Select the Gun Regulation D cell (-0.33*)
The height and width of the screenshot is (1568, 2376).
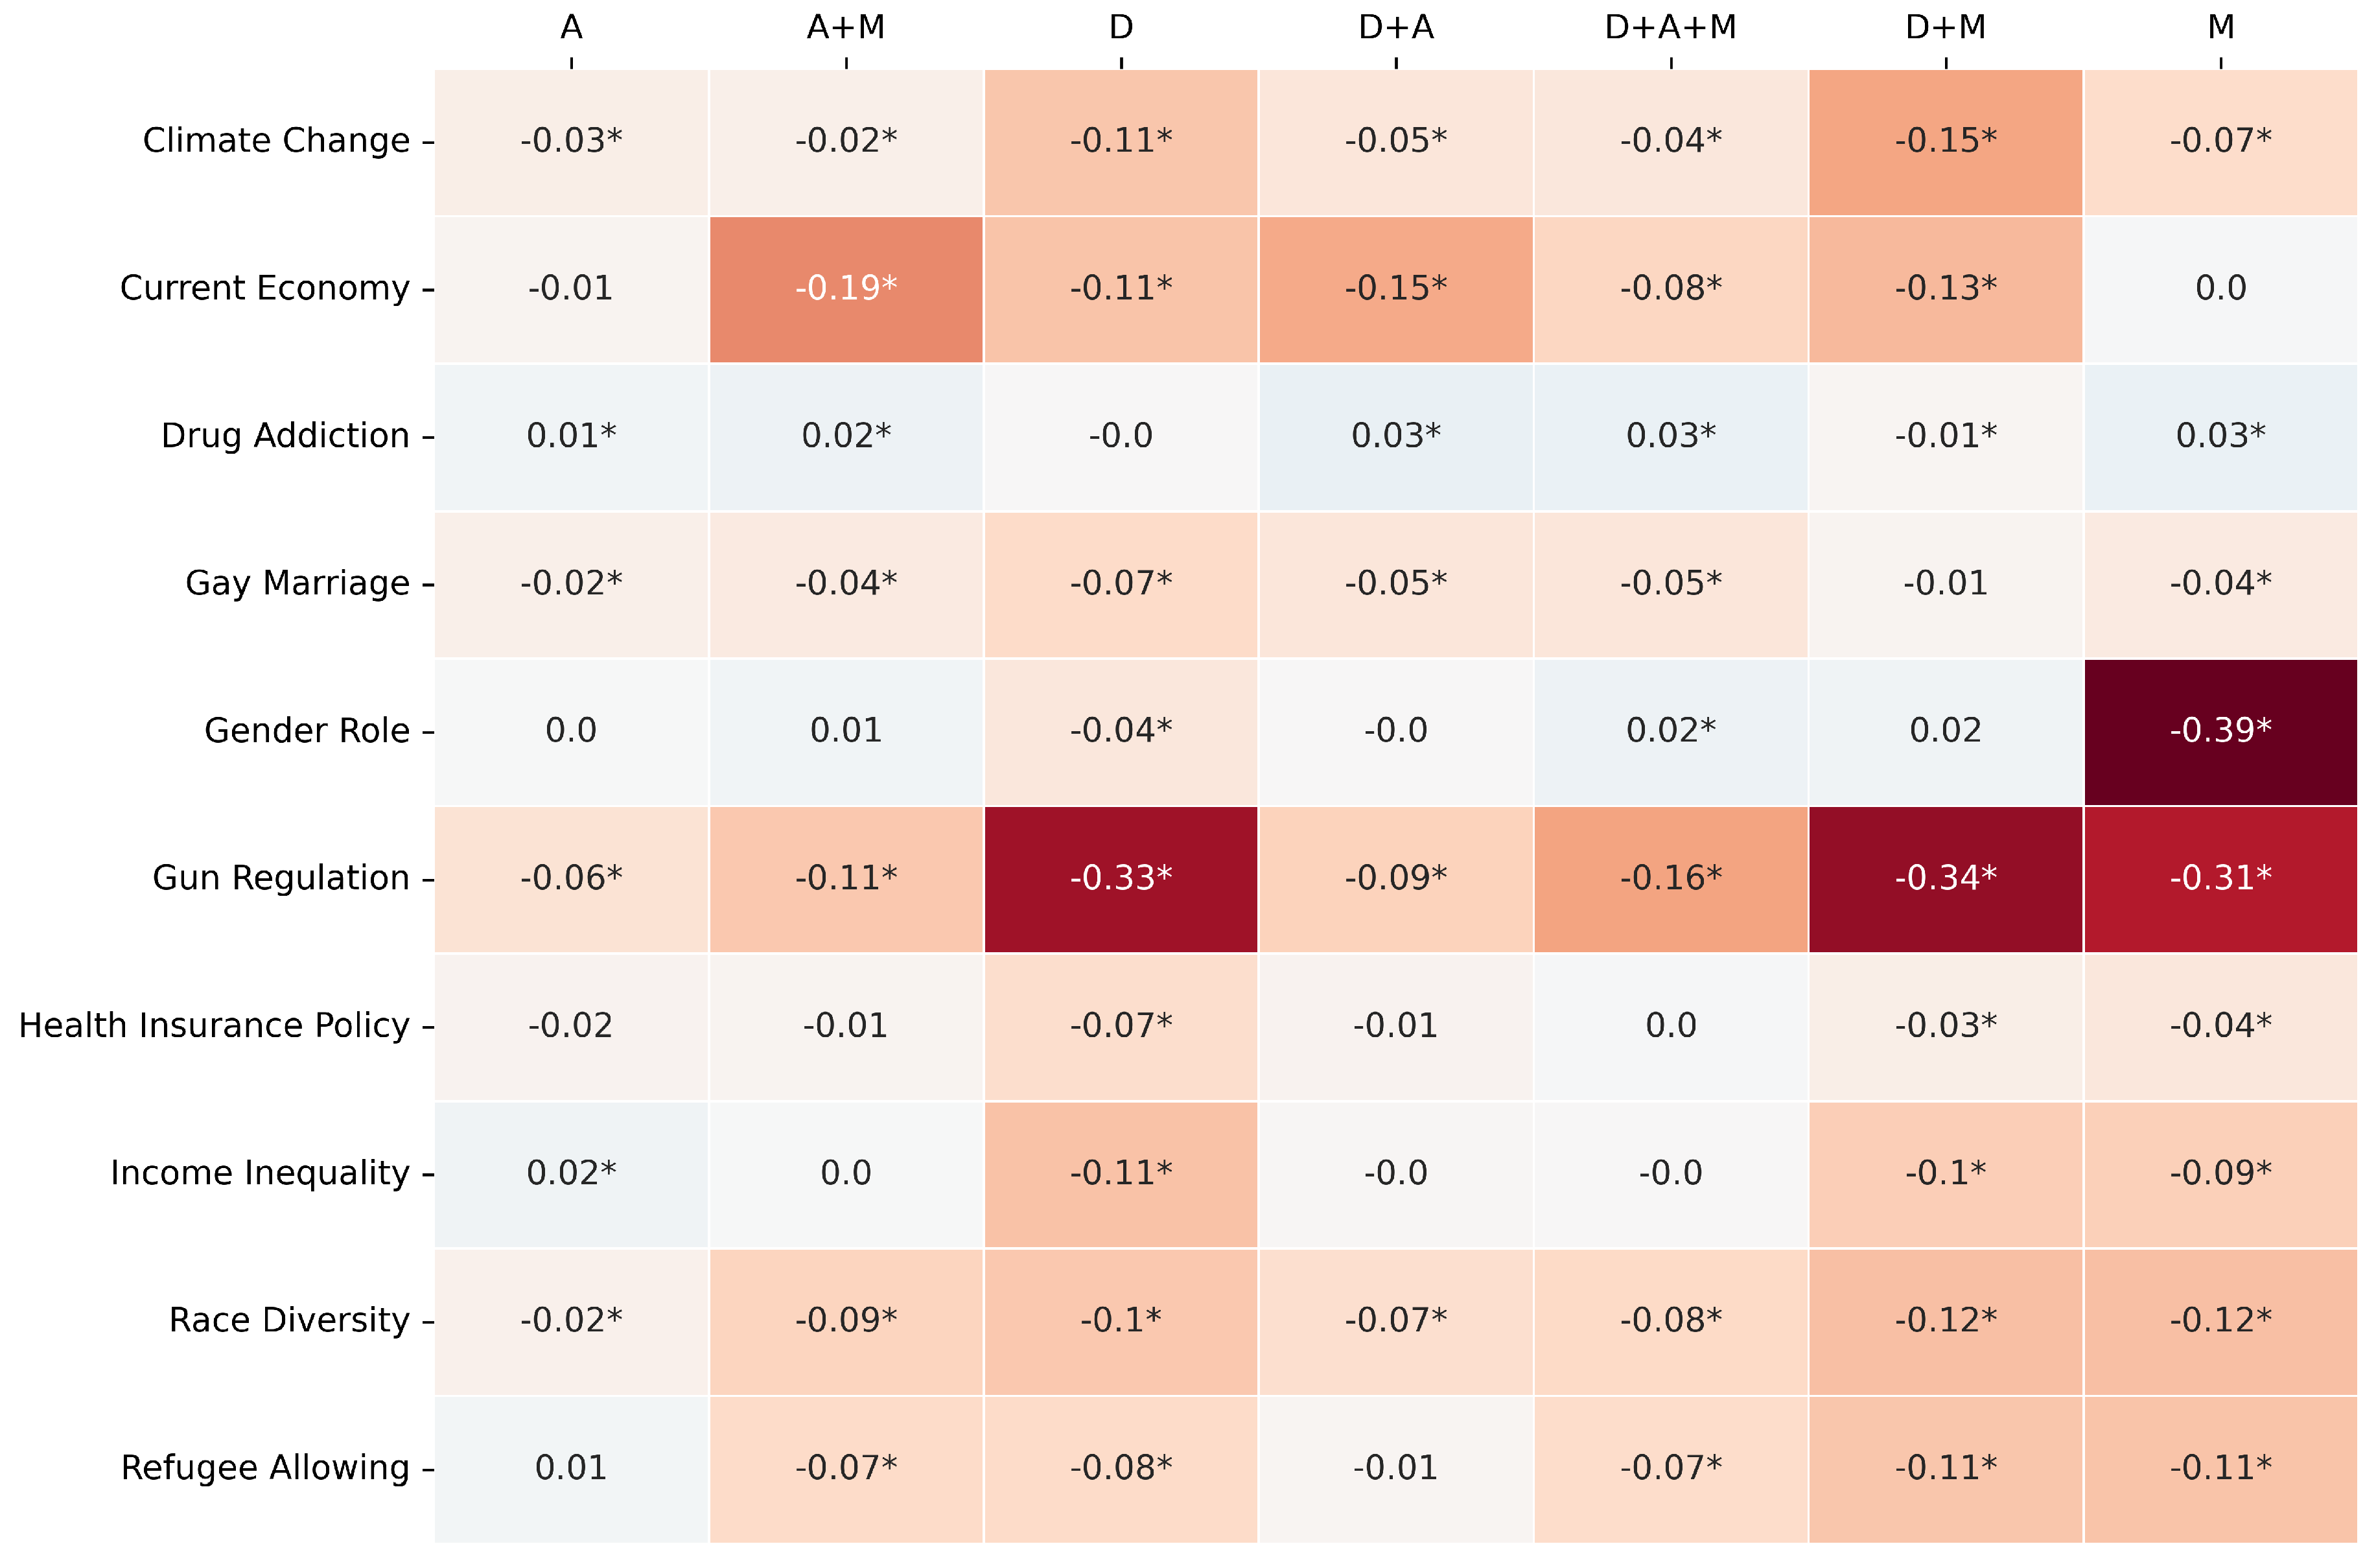tap(1121, 878)
